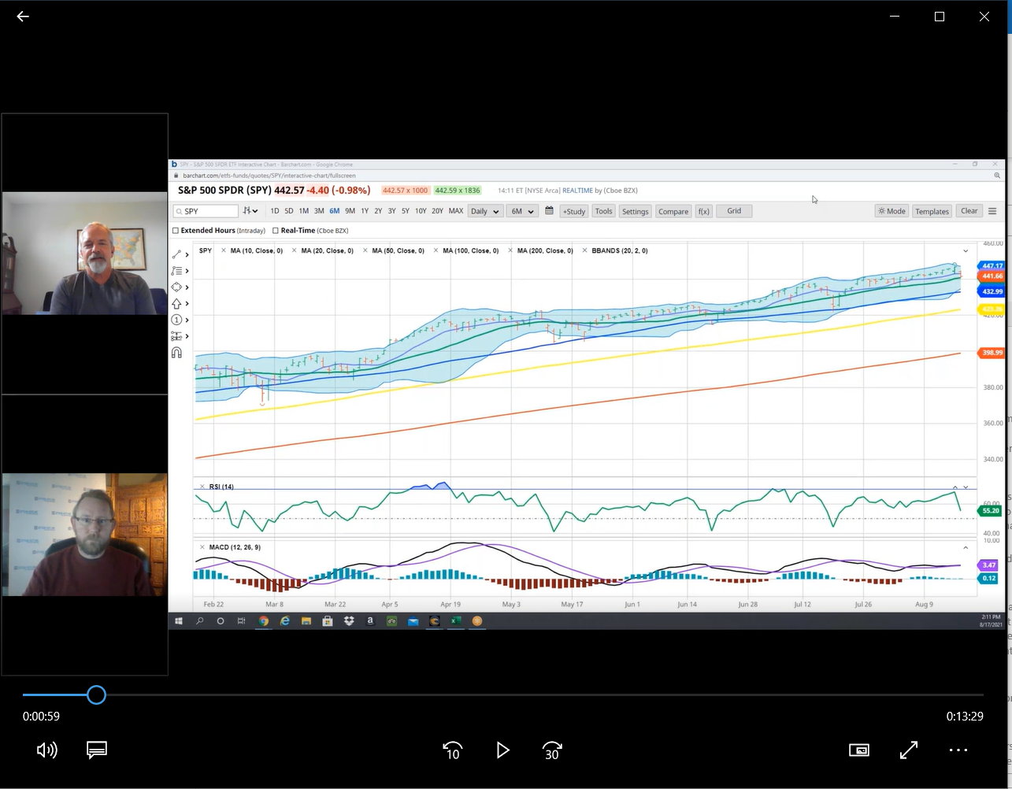Select the measurement tool icon
Image resolution: width=1012 pixels, height=789 pixels.
176,336
